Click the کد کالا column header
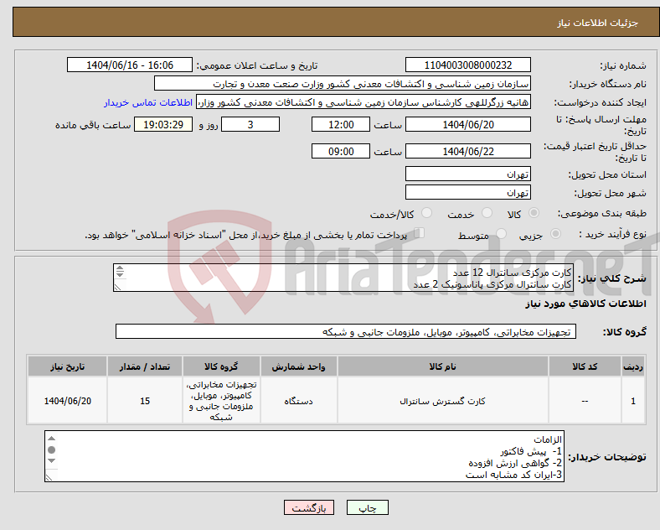Image resolution: width=660 pixels, height=530 pixels. (585, 366)
